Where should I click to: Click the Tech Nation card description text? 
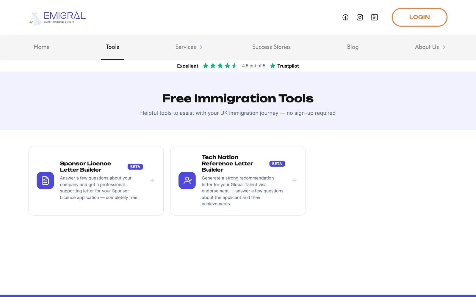point(242,191)
